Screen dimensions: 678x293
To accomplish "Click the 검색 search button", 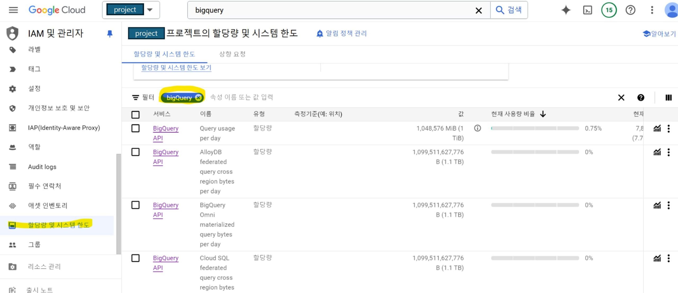I will (x=509, y=10).
